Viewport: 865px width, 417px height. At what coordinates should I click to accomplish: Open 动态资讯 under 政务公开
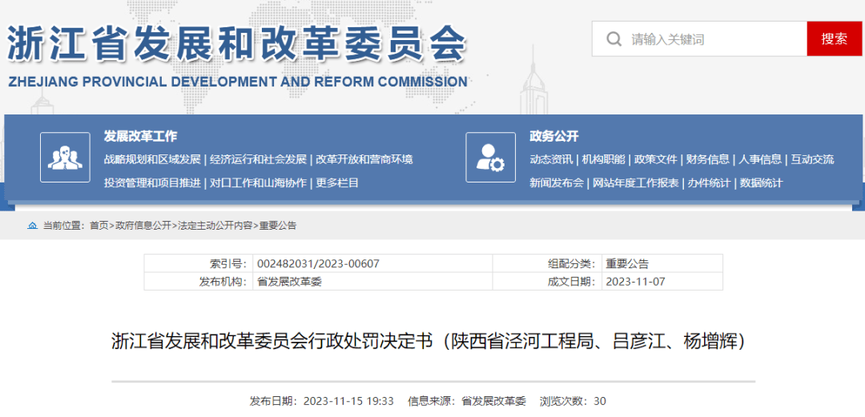(x=551, y=159)
